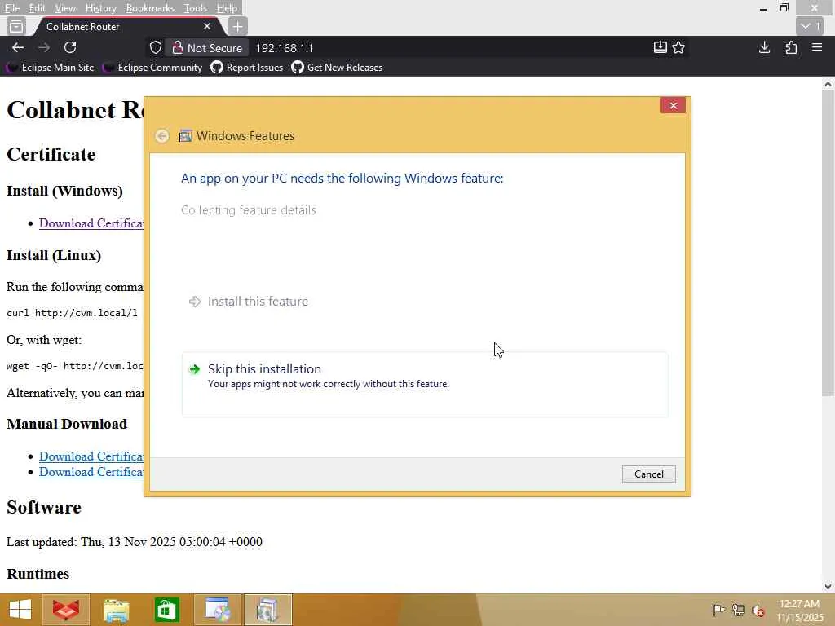Reload the page with the refresh icon
Screen dimensions: 835x626
[x=70, y=48]
